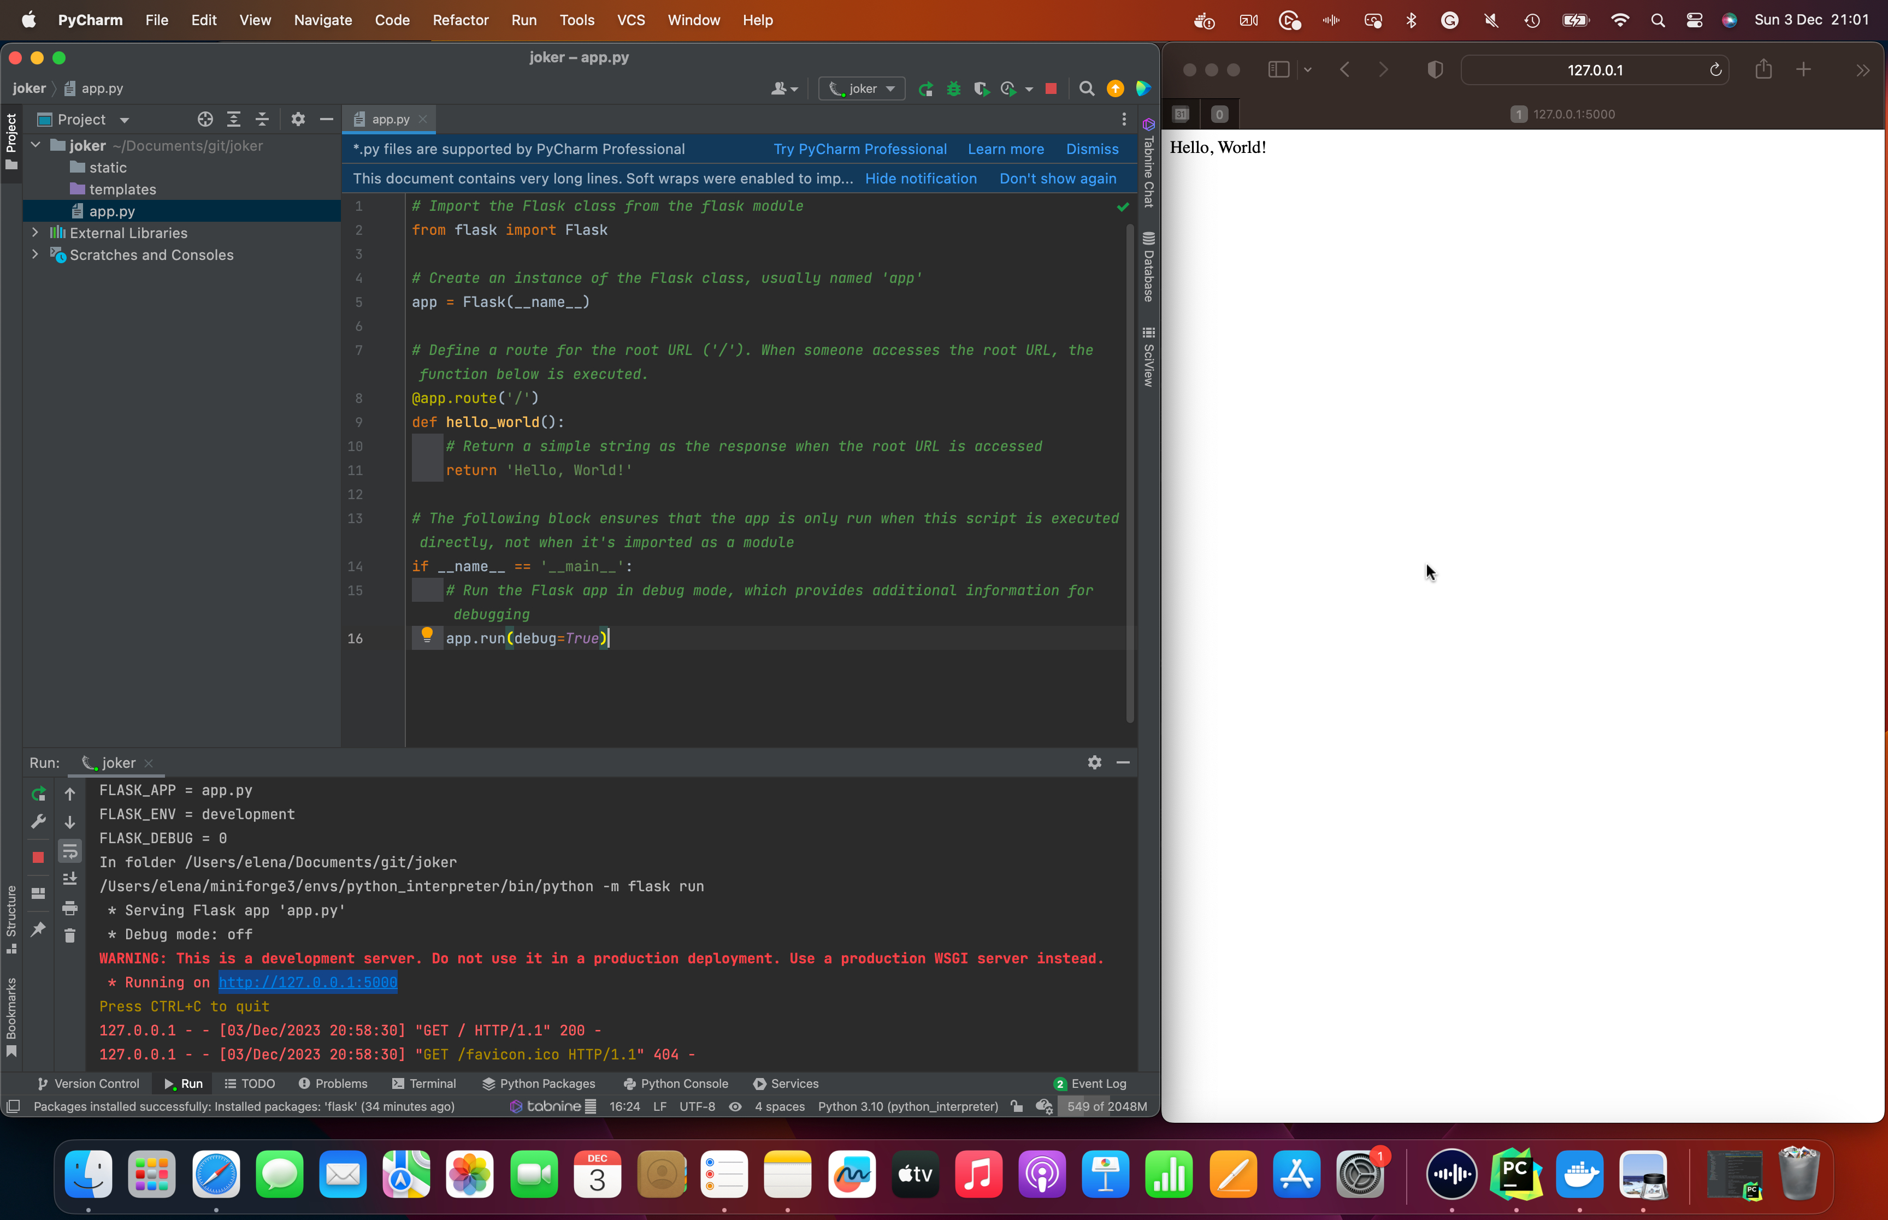Print Run console output

coord(70,908)
